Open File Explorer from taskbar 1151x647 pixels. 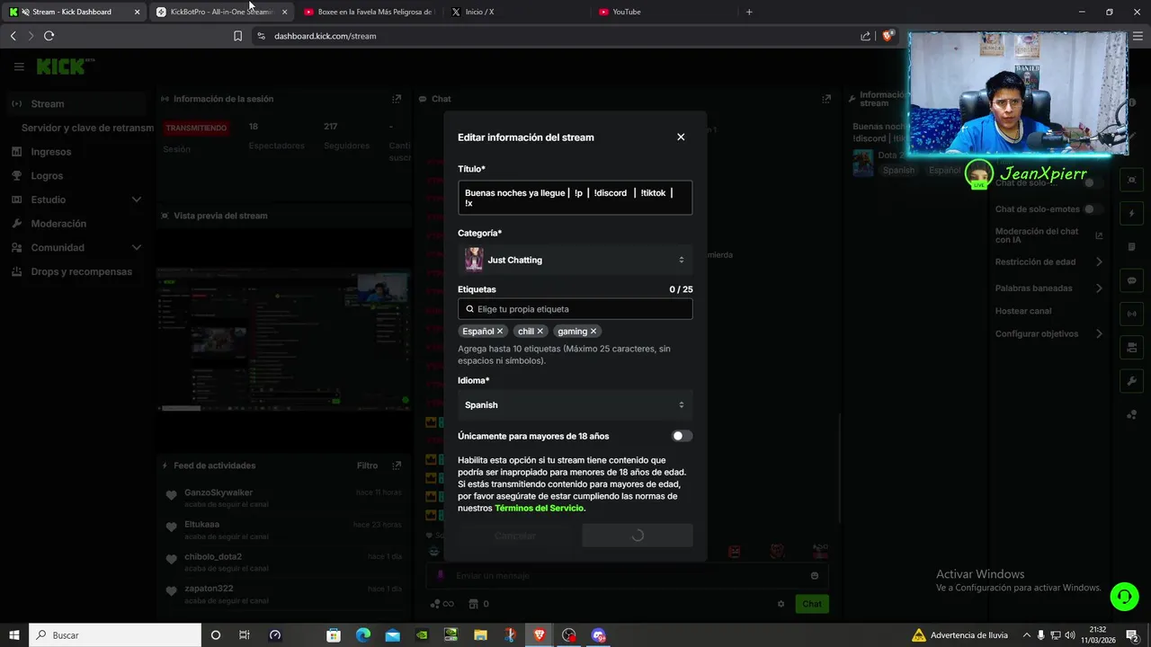click(480, 635)
